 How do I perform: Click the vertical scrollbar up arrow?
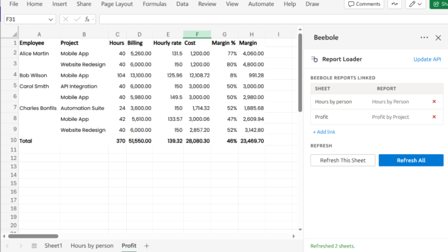tap(300, 29)
